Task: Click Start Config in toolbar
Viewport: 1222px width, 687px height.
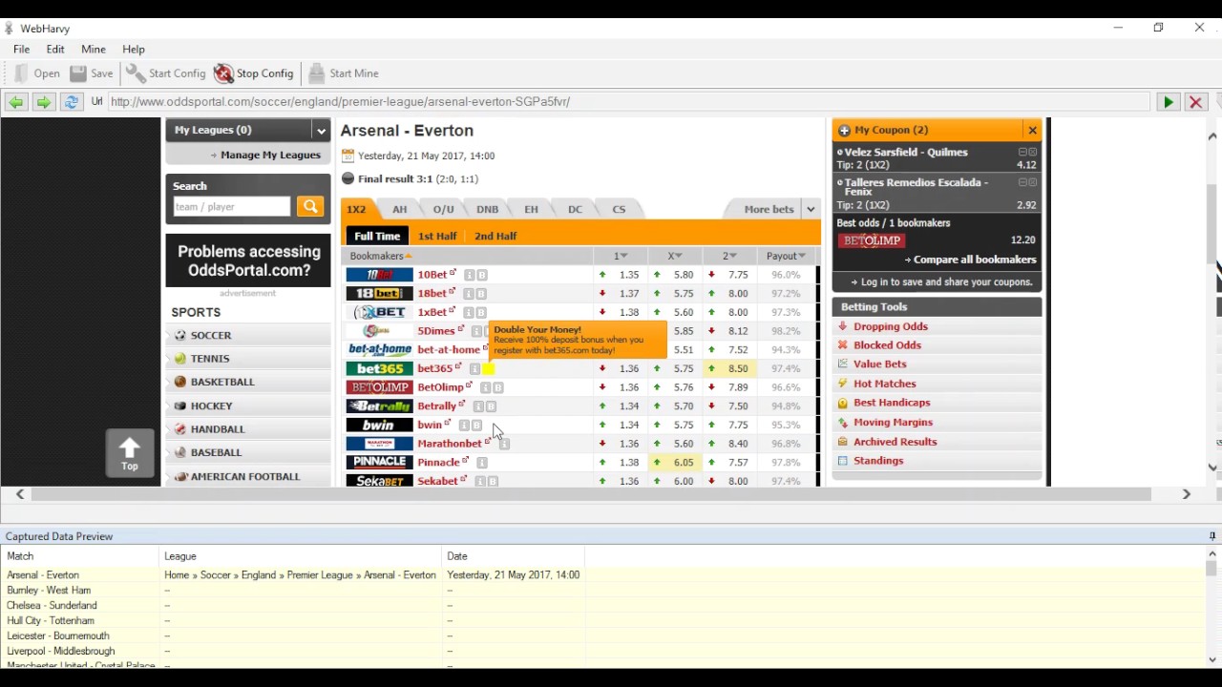Action: (166, 73)
